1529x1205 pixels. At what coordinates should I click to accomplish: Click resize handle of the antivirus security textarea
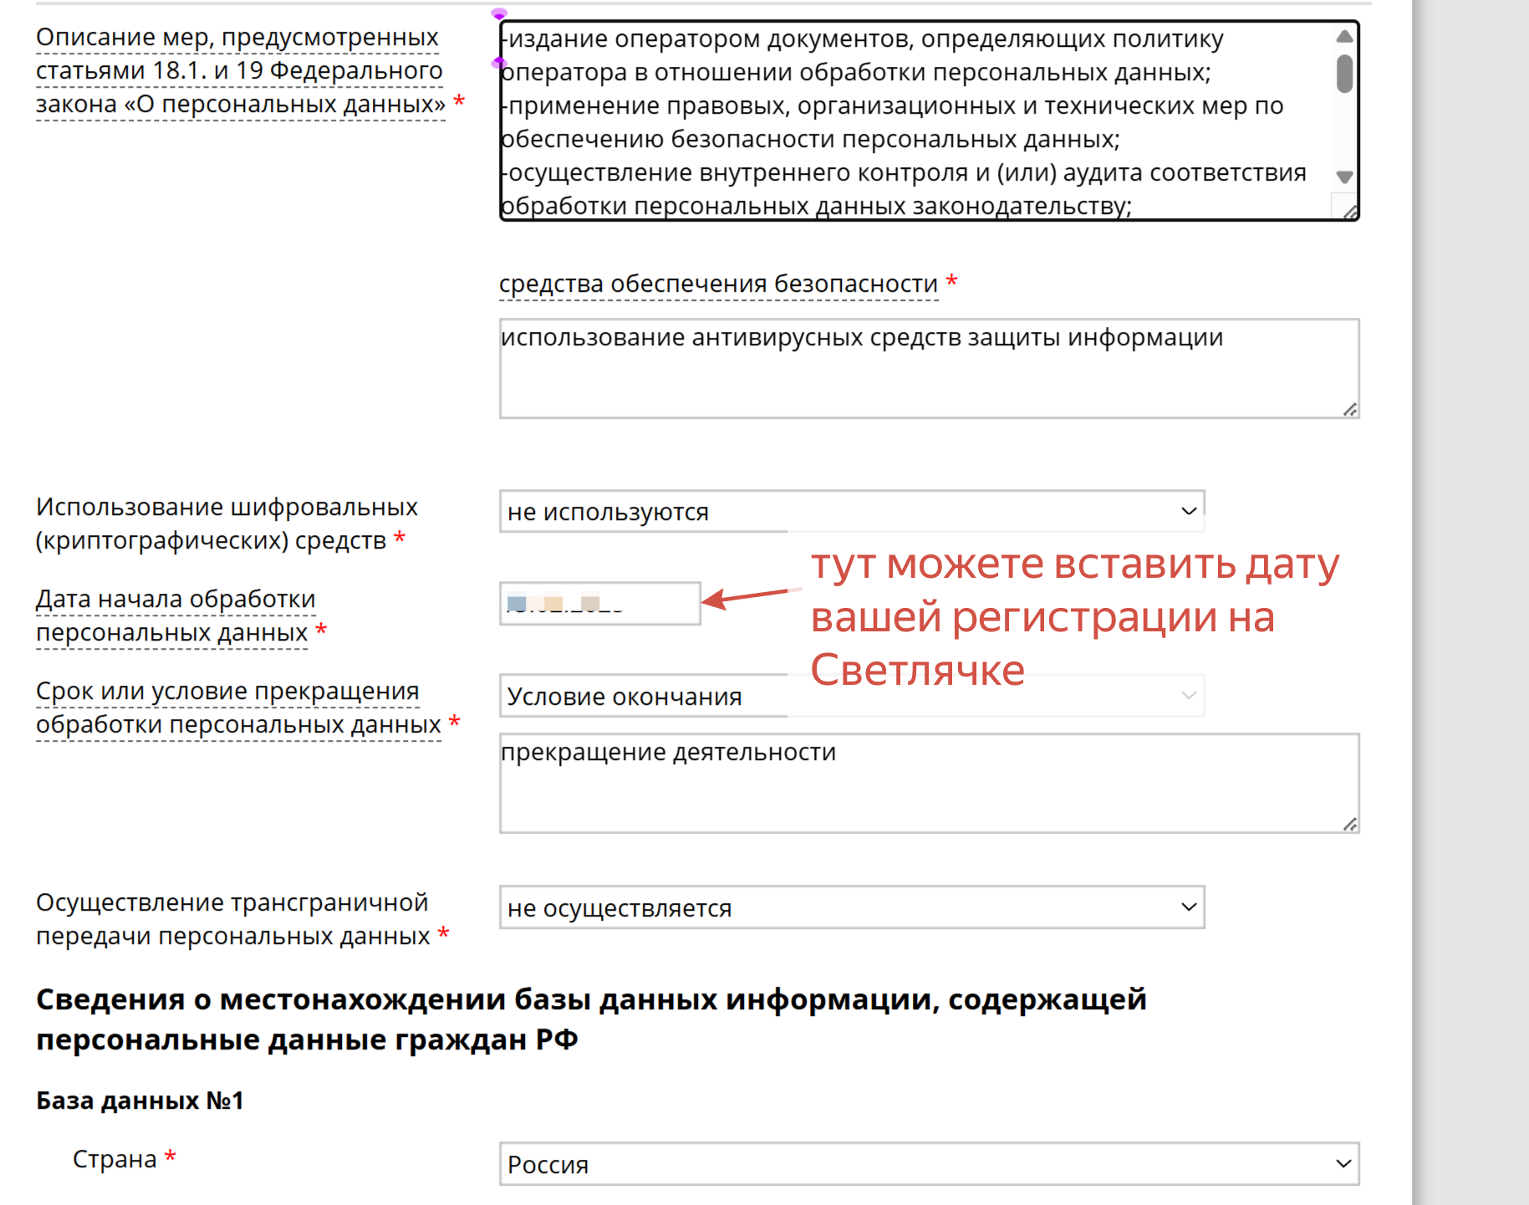tap(1350, 410)
